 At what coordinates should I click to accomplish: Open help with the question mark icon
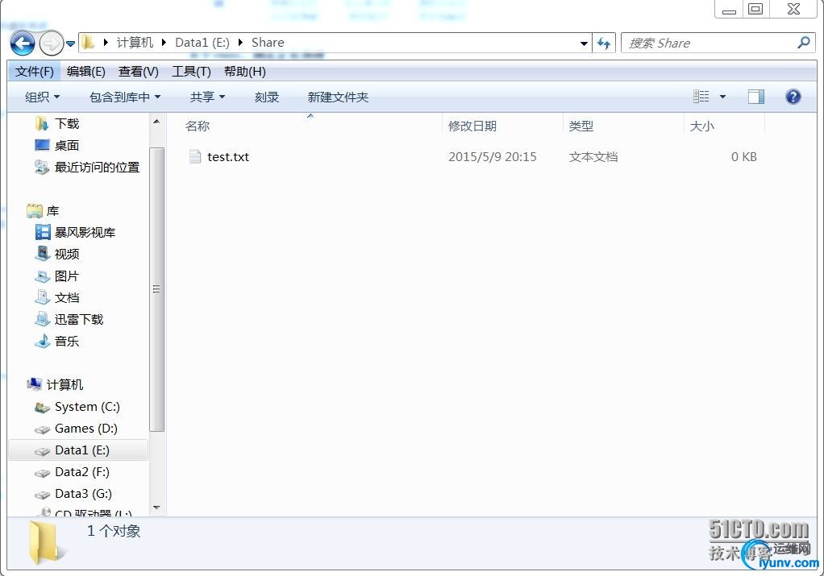coord(793,97)
